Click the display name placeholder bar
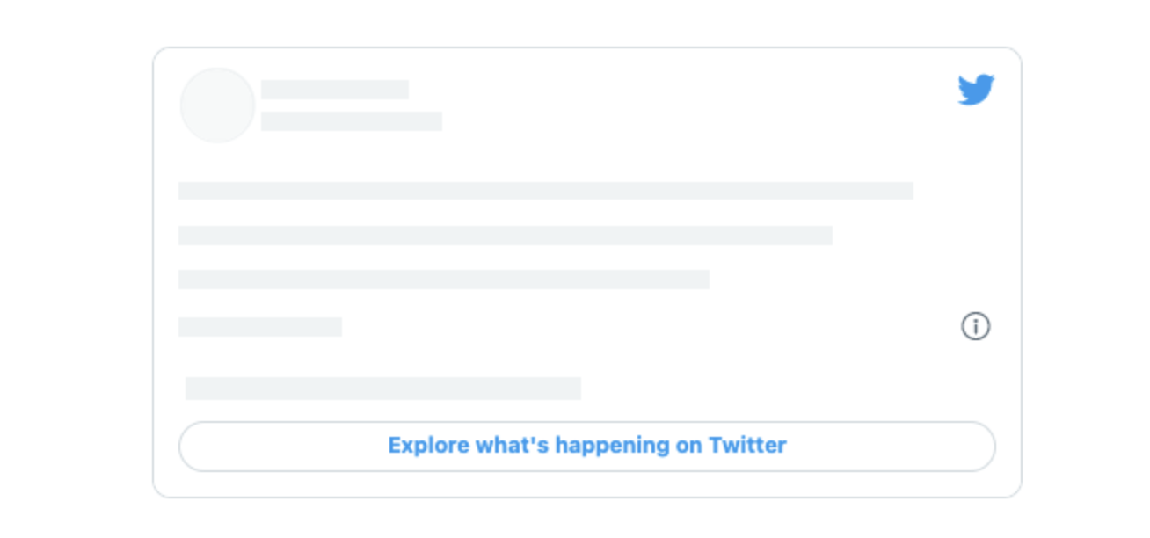This screenshot has height=538, width=1150. (x=335, y=90)
